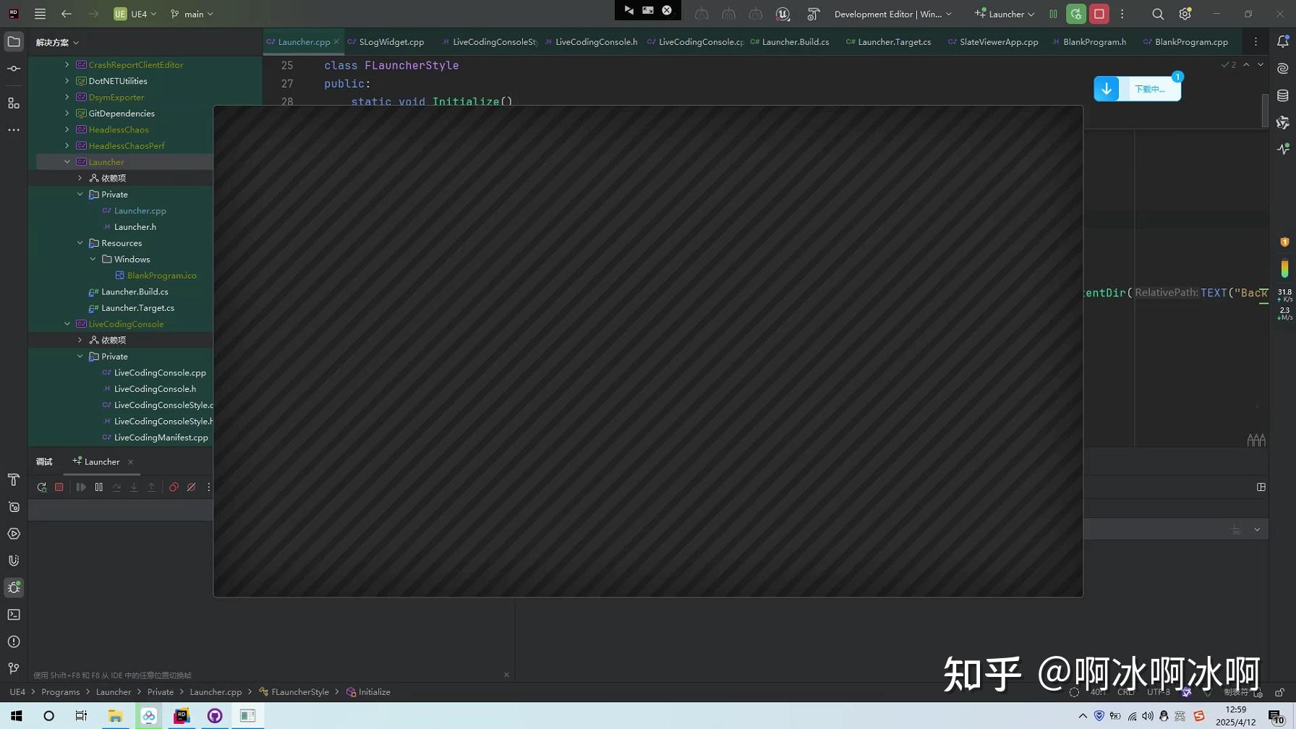Open the main branch dropdown
Screen dimensions: 1296x729
click(191, 14)
